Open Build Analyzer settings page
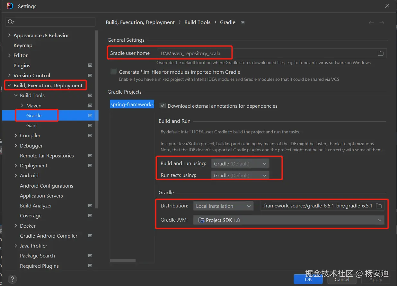The image size is (397, 286). pos(36,206)
